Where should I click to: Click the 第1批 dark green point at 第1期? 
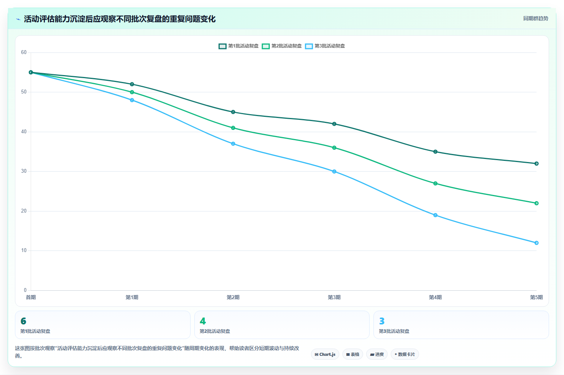pyautogui.click(x=132, y=84)
